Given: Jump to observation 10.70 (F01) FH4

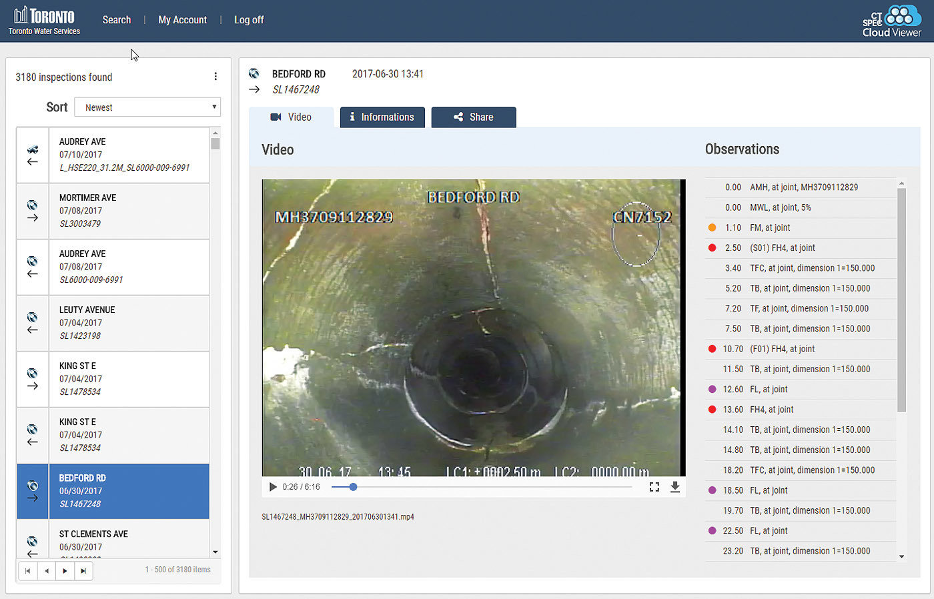Looking at the screenshot, I should (x=782, y=349).
